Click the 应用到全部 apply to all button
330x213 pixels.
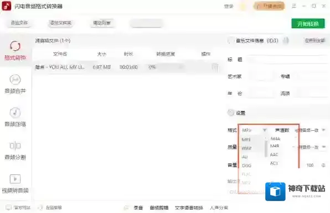(315, 40)
